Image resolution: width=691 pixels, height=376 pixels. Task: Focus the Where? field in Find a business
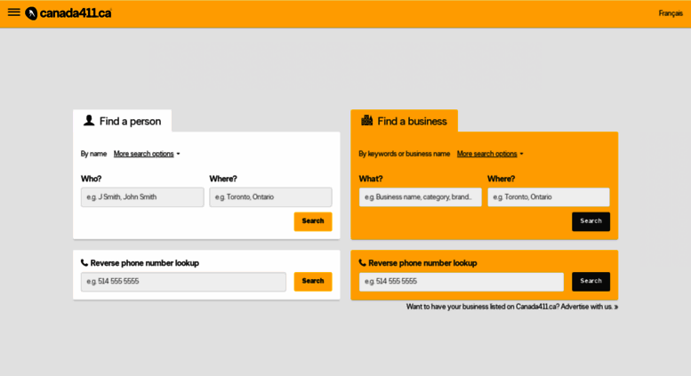(549, 197)
